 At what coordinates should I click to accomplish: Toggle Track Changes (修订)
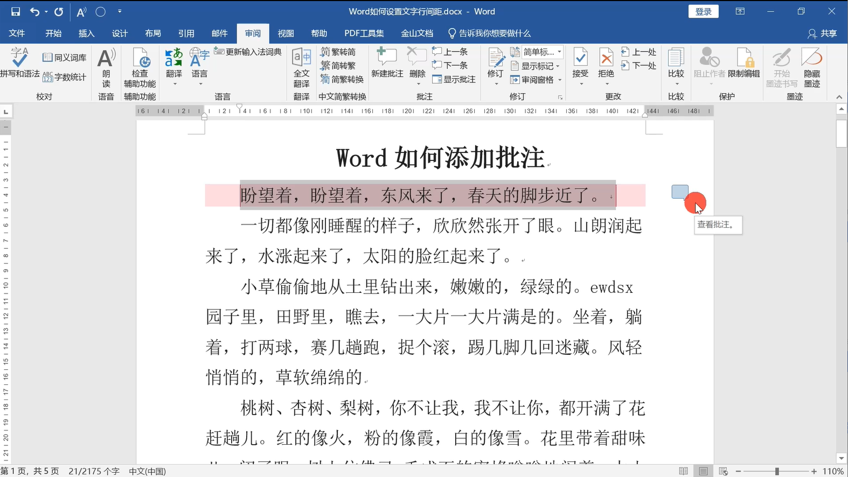tap(496, 67)
